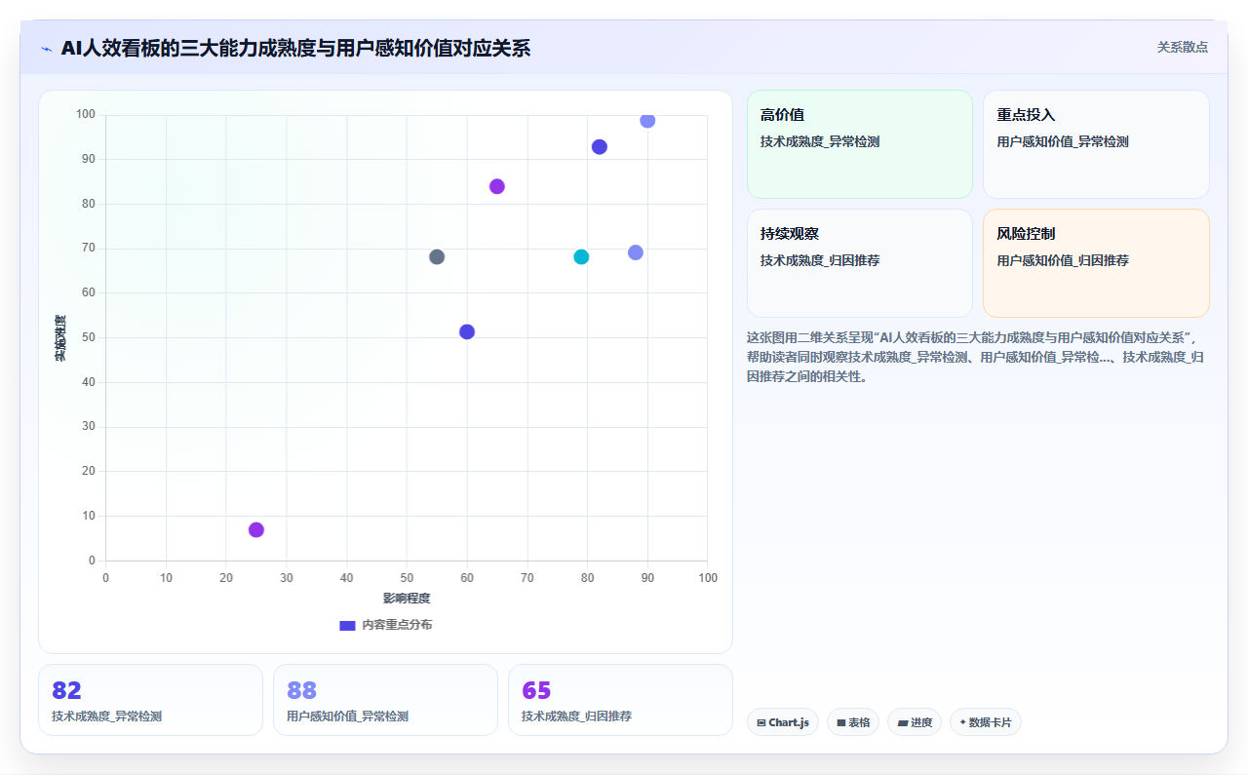The width and height of the screenshot is (1248, 775).
Task: Click 技术成熟度_归因推荐 text in 持续观察 card
Action: coord(820,260)
